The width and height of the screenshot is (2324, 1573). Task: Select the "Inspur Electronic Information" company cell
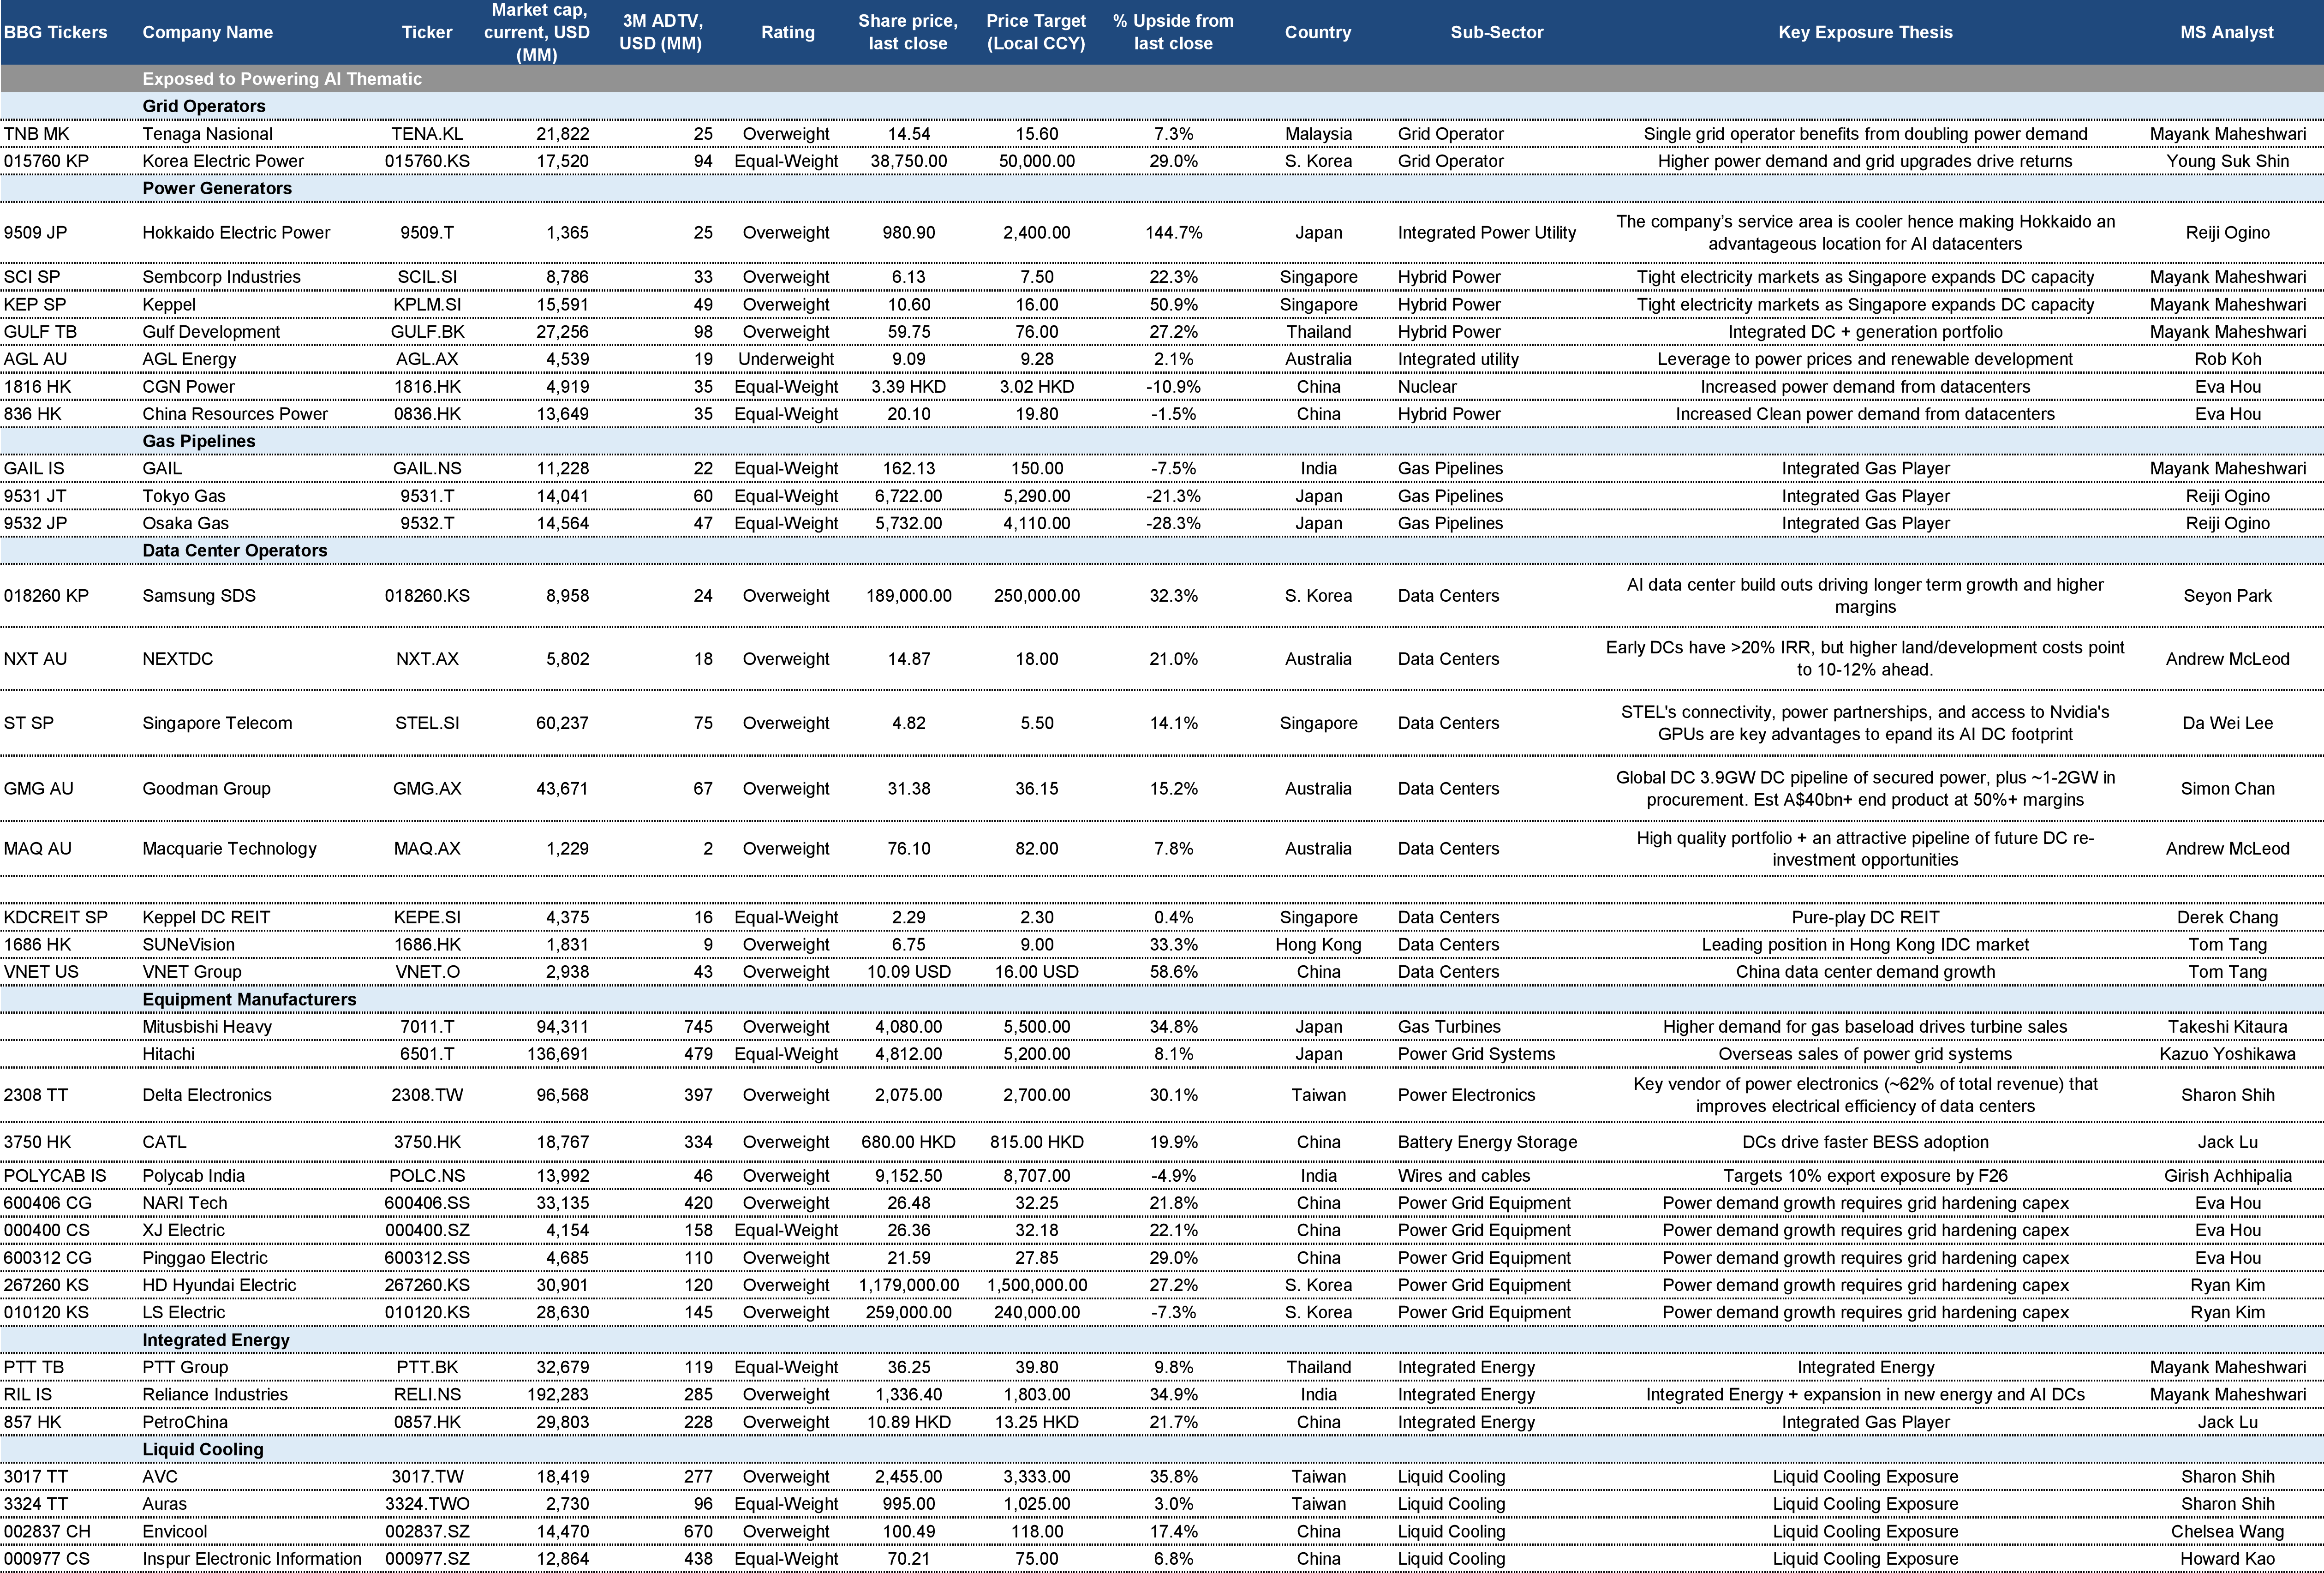252,1559
